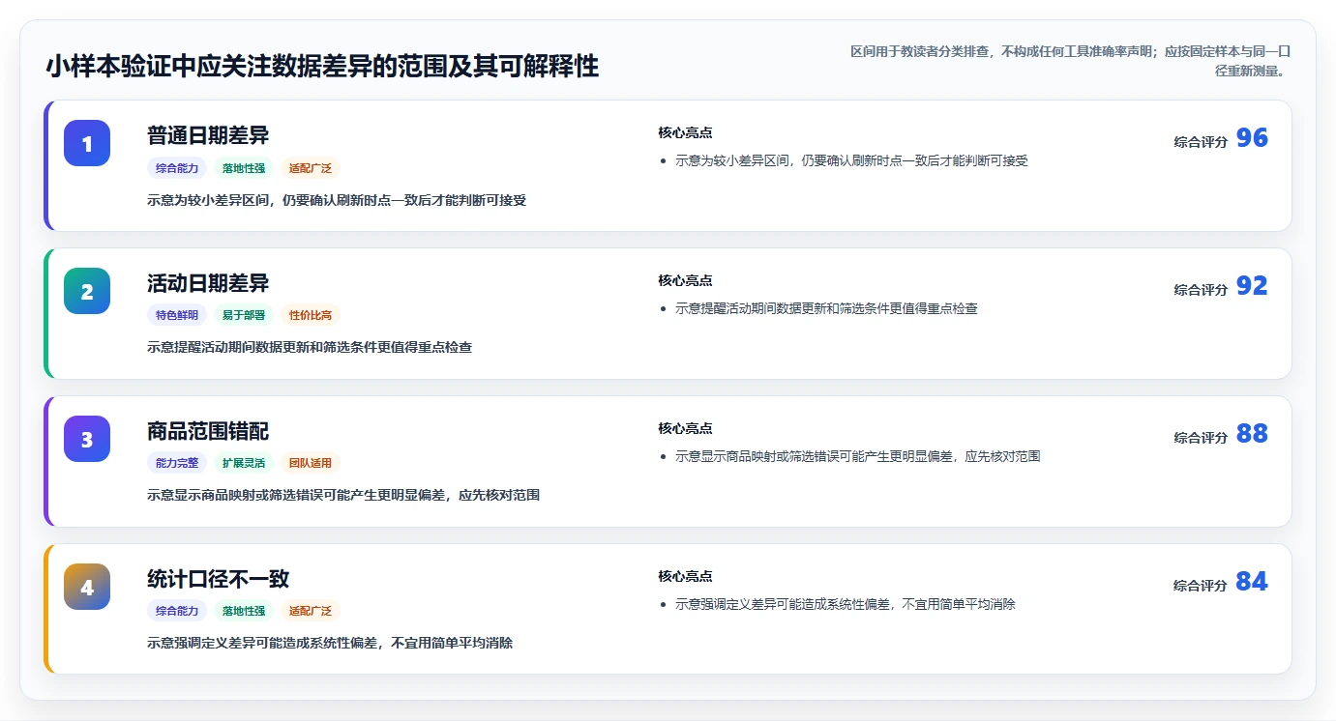
Task: Click the 易于部署 tag
Action: [x=244, y=315]
